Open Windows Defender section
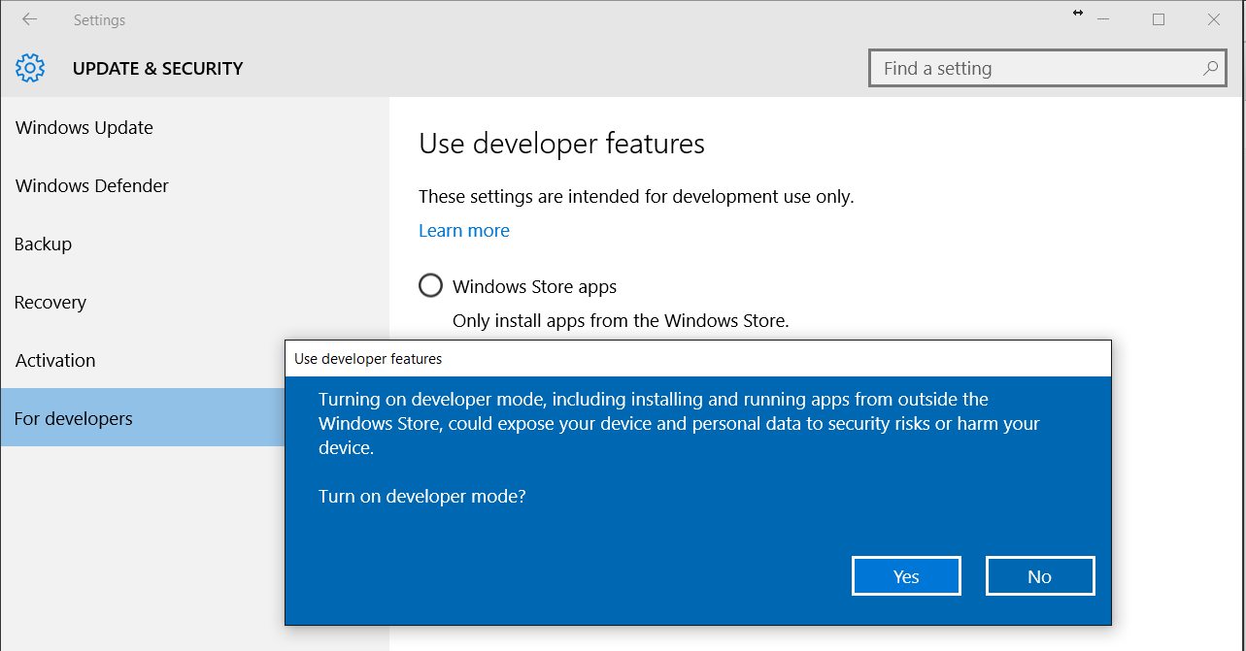Image resolution: width=1246 pixels, height=651 pixels. [194, 185]
